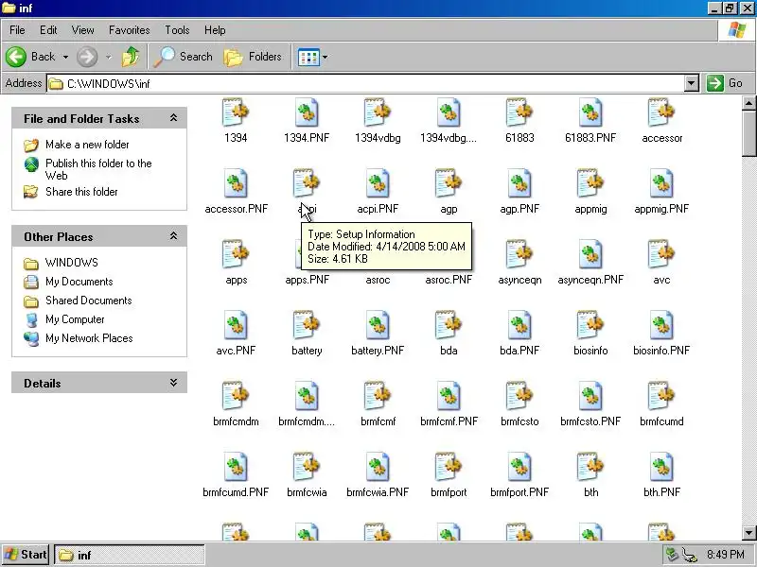Select the brmfcmdm file icon
Viewport: 757px width, 567px height.
[236, 396]
